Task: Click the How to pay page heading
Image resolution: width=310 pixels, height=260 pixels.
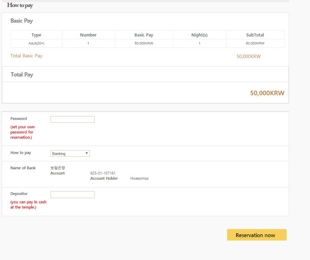Action: tap(20, 5)
